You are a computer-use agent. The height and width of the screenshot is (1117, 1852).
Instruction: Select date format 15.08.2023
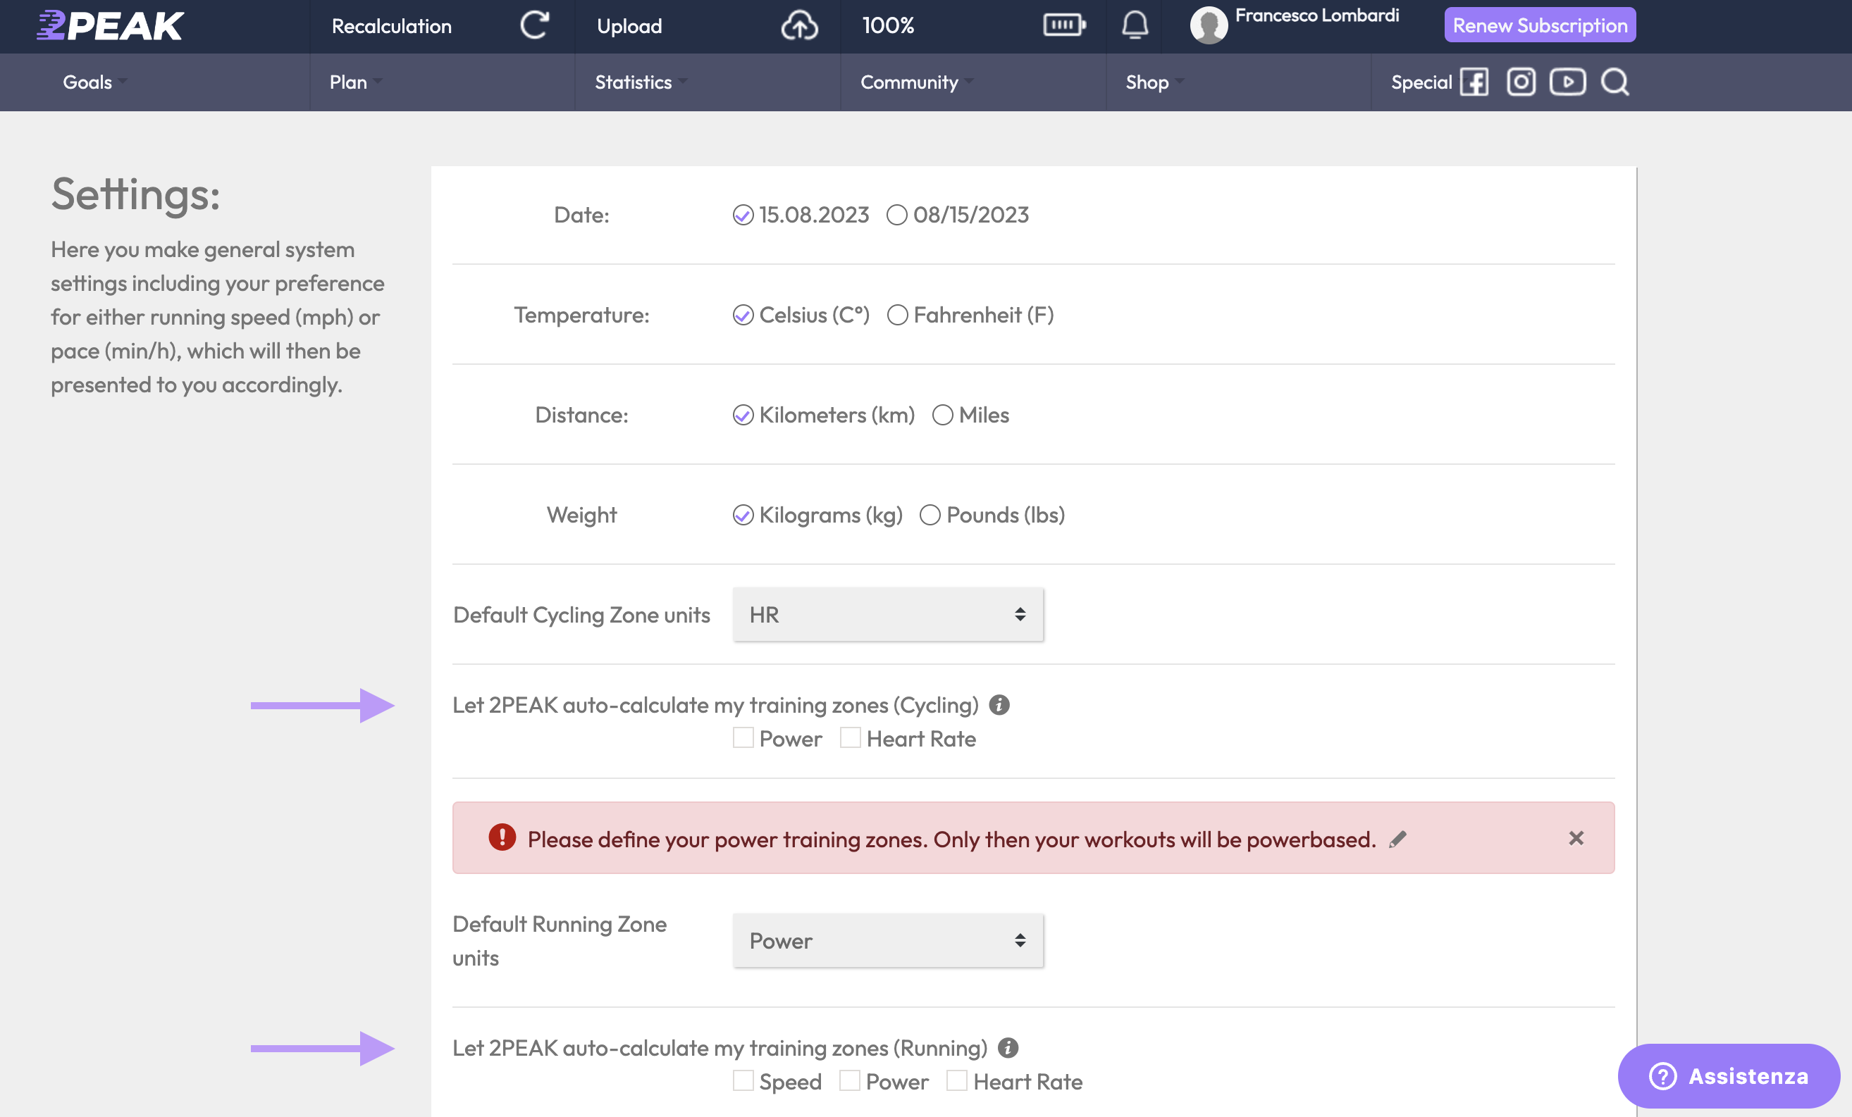pyautogui.click(x=743, y=215)
